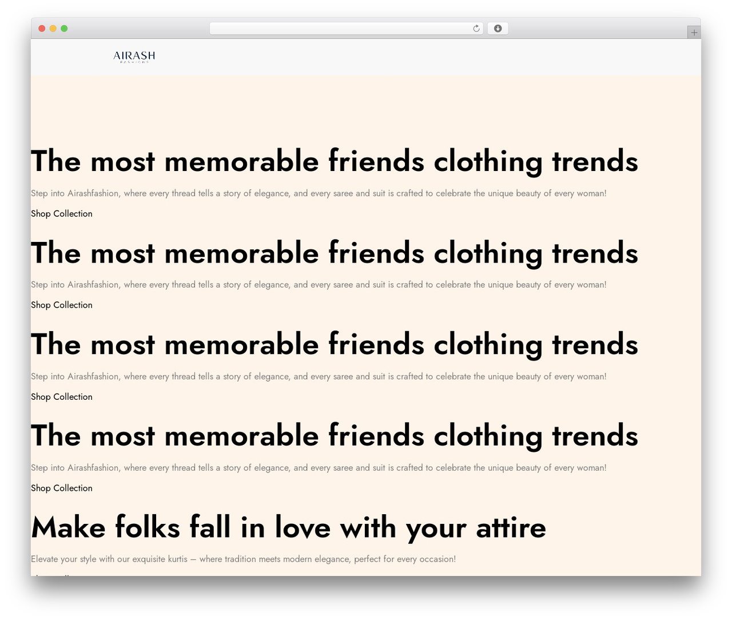732x620 pixels.
Task: Click the last 'Step into Airashfashion' paragraph
Action: (x=319, y=468)
